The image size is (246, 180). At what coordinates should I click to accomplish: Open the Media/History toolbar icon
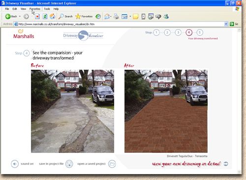point(98,16)
